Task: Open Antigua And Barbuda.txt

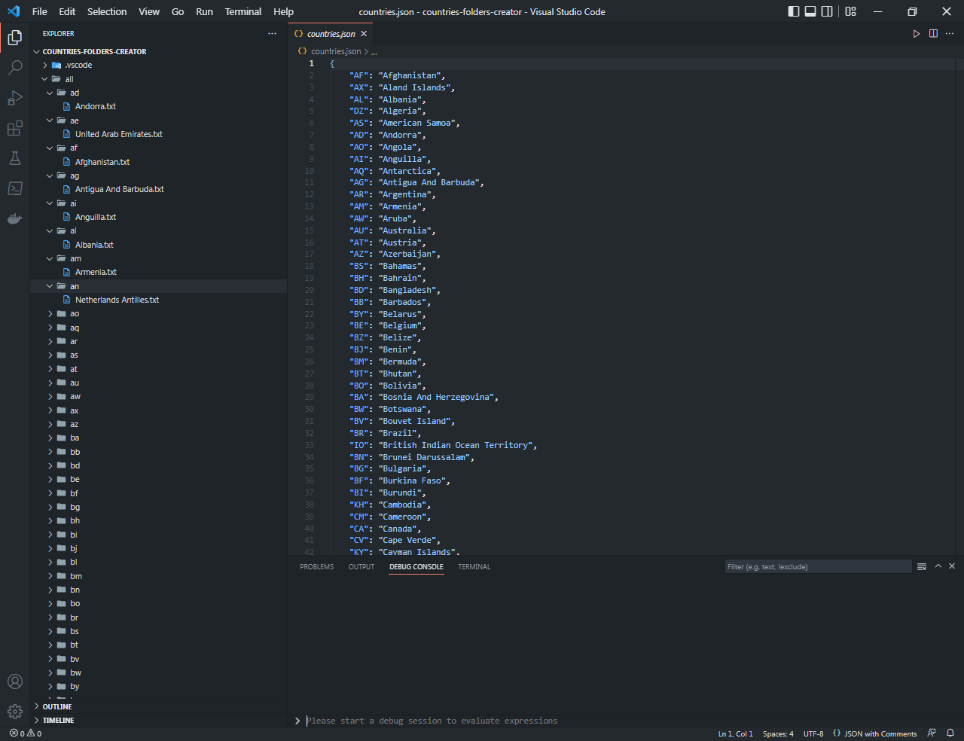Action: click(120, 190)
